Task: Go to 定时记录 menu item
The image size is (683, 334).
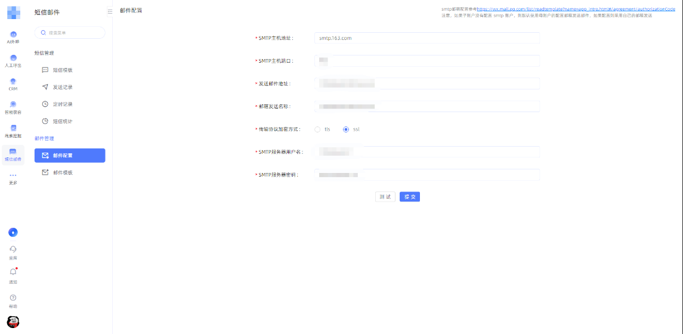Action: pyautogui.click(x=63, y=104)
